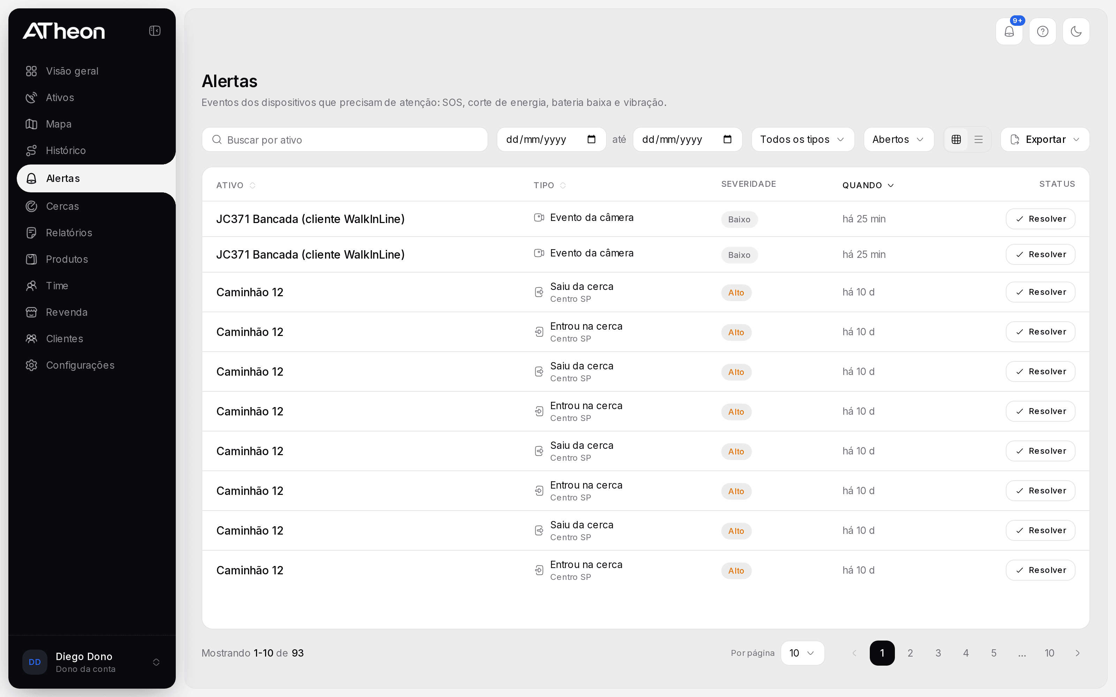Open the Abertos status filter

(899, 139)
